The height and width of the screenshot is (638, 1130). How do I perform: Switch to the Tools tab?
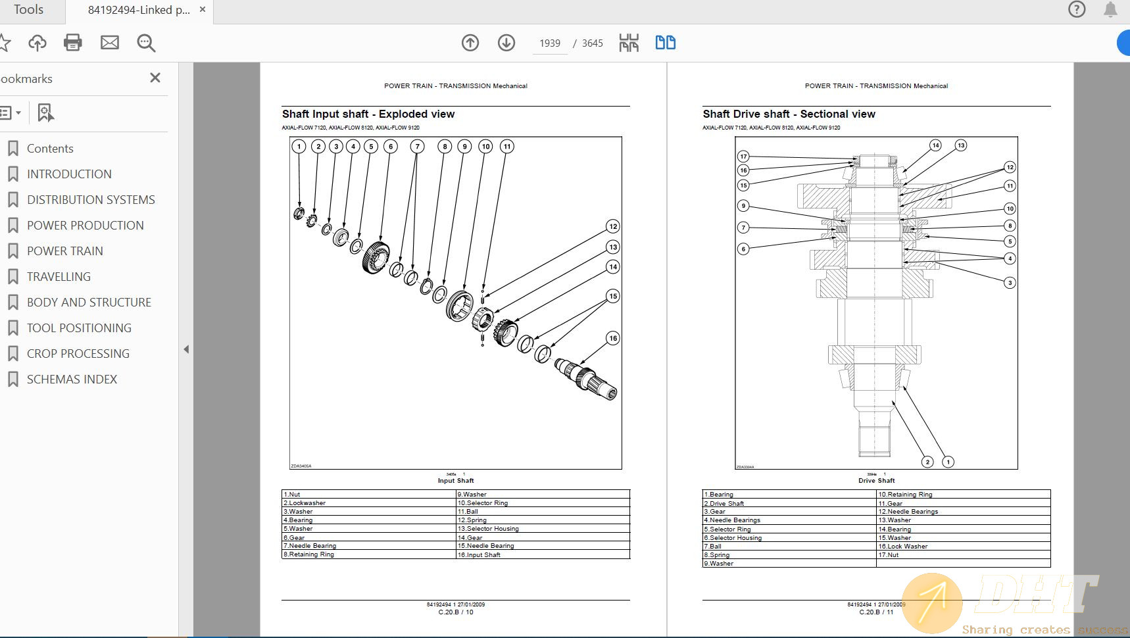pyautogui.click(x=28, y=10)
